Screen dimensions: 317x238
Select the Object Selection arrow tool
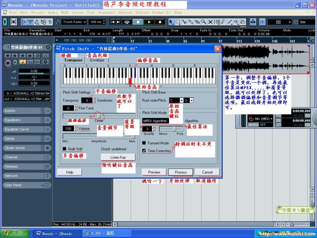171,22
